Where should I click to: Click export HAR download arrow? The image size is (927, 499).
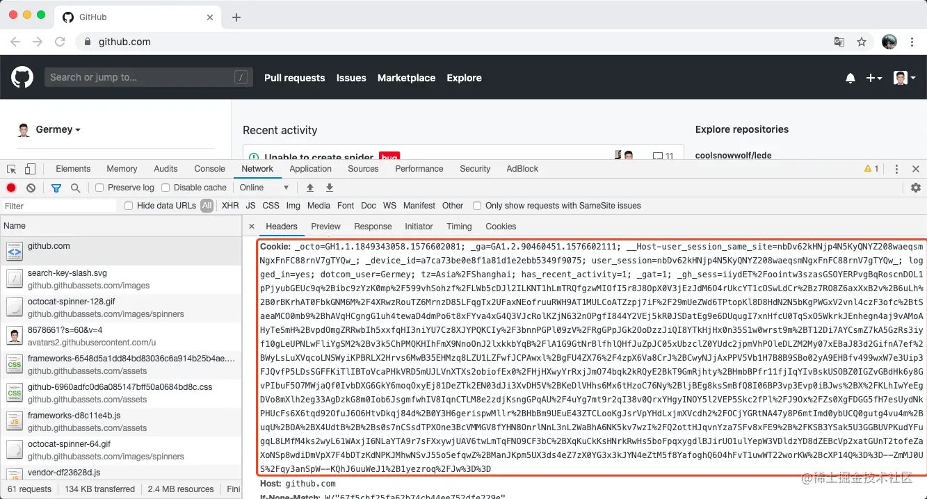point(330,188)
